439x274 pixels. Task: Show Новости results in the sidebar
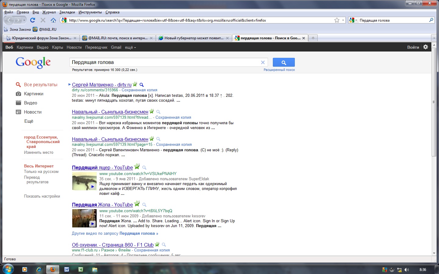[33, 112]
